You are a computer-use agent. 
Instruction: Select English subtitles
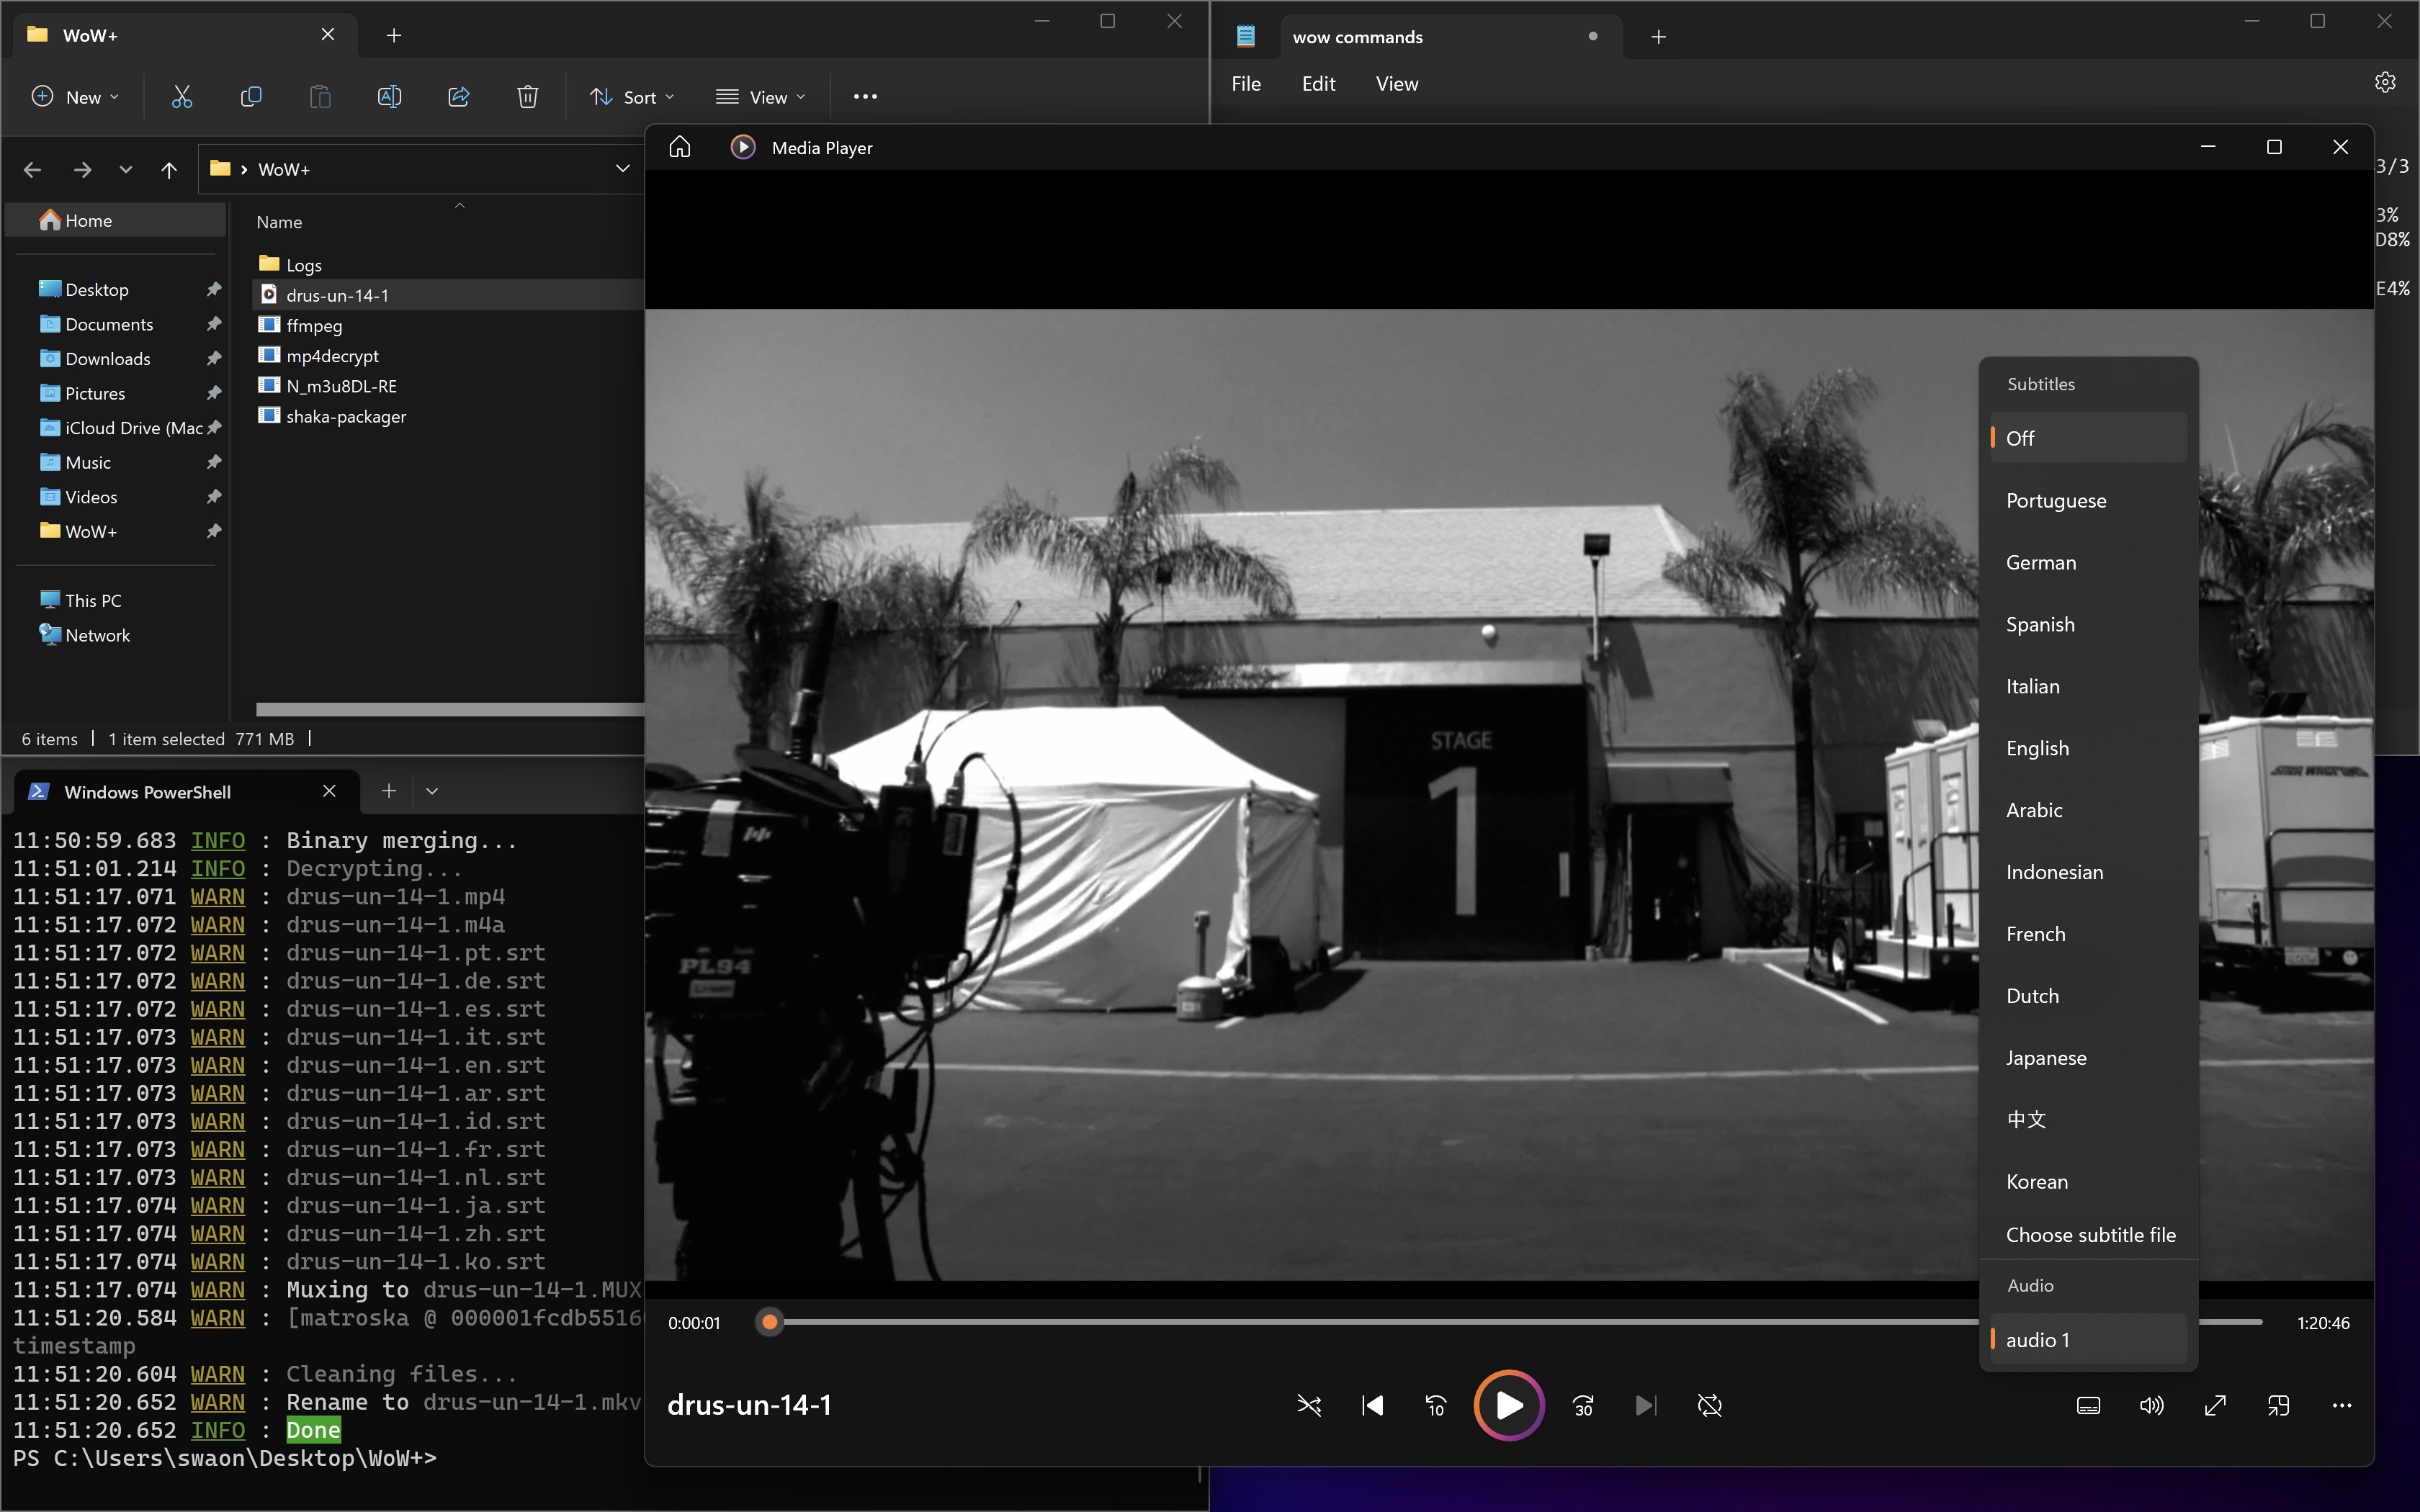2037,748
